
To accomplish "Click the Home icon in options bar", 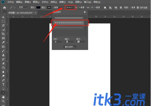I will pyautogui.click(x=4, y=8).
